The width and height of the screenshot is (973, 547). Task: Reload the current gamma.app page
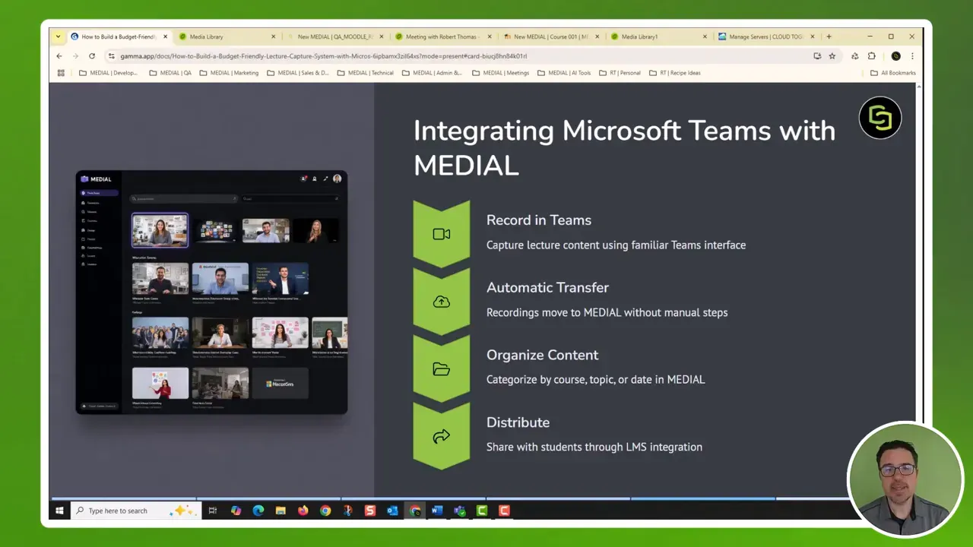(x=92, y=56)
